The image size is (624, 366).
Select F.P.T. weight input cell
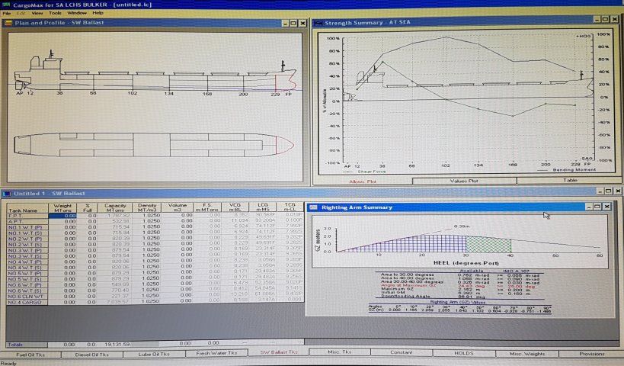click(62, 216)
